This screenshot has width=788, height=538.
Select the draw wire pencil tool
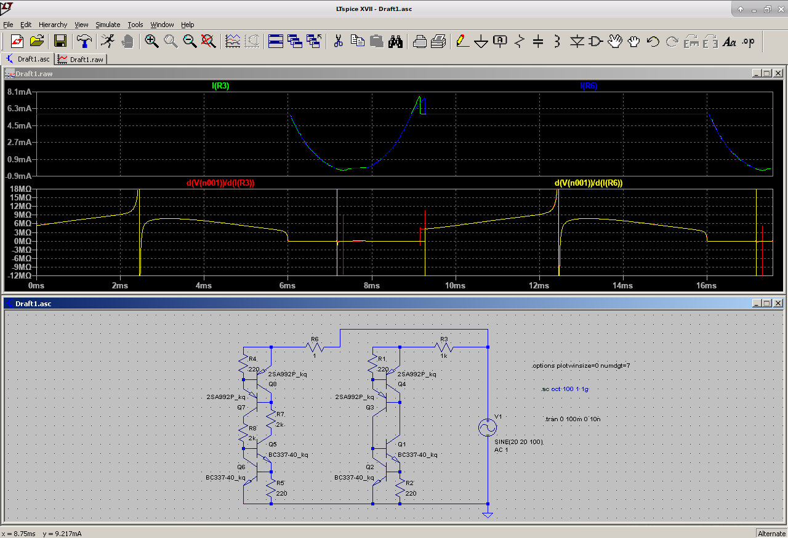(462, 41)
